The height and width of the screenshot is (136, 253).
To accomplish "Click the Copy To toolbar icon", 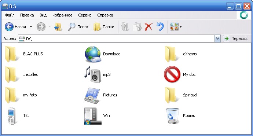I will 137,27.
